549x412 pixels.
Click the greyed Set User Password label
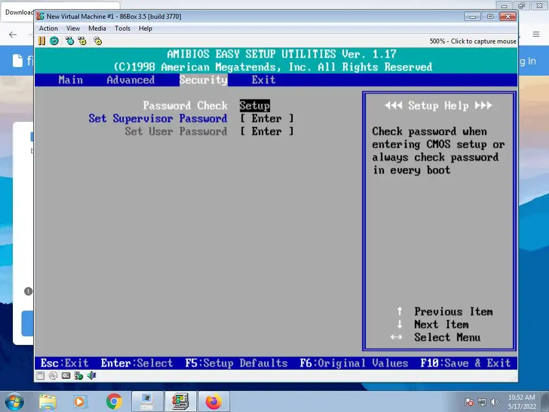[176, 131]
